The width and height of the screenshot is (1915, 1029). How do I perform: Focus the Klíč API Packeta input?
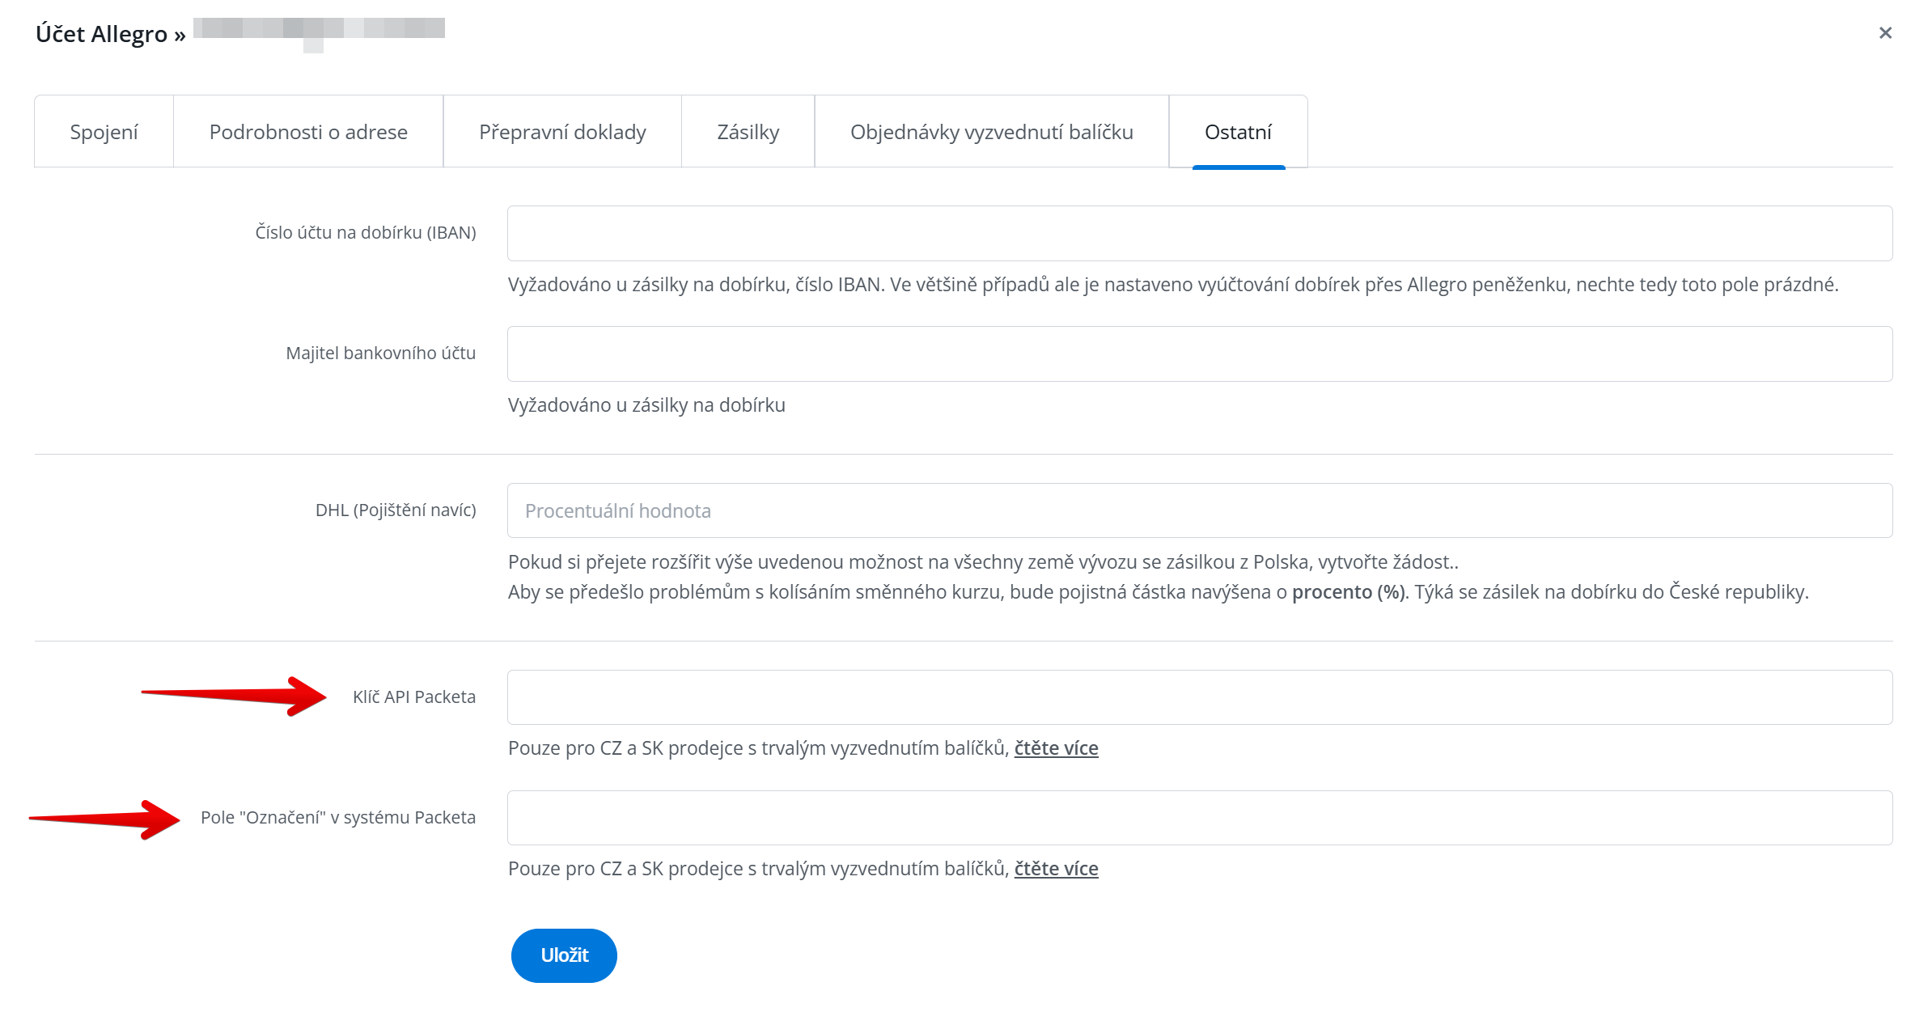tap(1199, 697)
